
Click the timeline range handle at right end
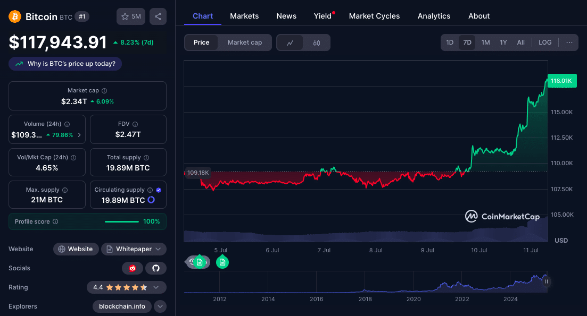tap(546, 282)
